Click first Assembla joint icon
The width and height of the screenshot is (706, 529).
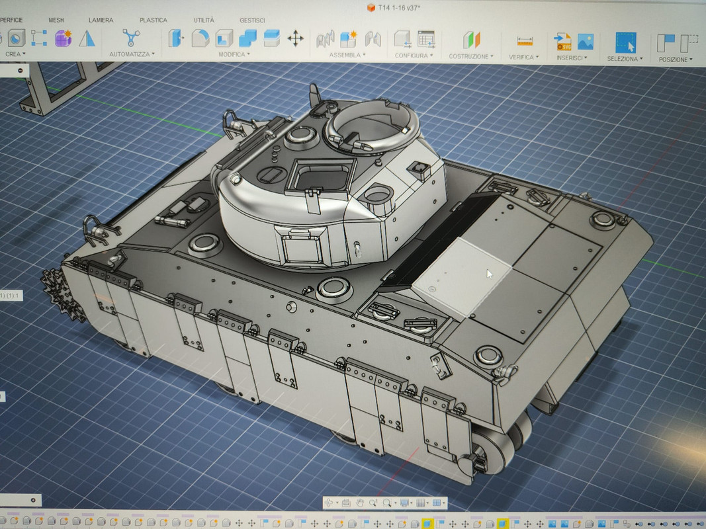pos(325,40)
